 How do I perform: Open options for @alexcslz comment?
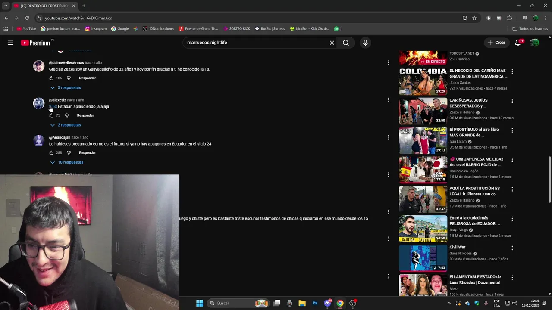389,100
